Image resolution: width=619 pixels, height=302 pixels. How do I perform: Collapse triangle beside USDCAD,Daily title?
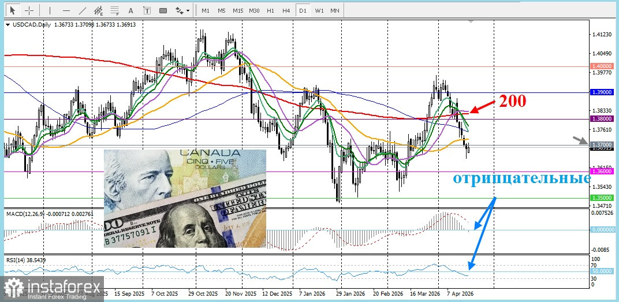8,24
